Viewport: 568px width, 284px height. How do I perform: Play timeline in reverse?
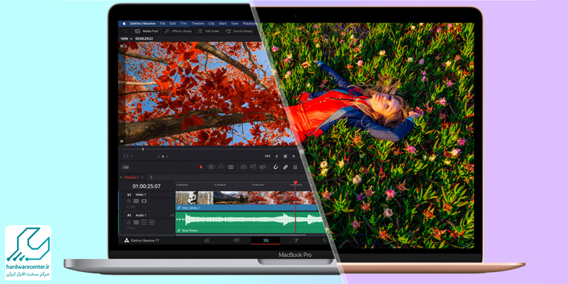[276, 156]
